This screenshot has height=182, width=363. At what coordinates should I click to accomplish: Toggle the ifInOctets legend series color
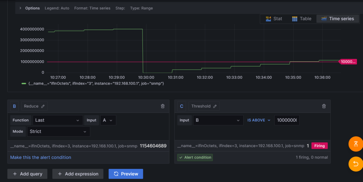(24, 83)
